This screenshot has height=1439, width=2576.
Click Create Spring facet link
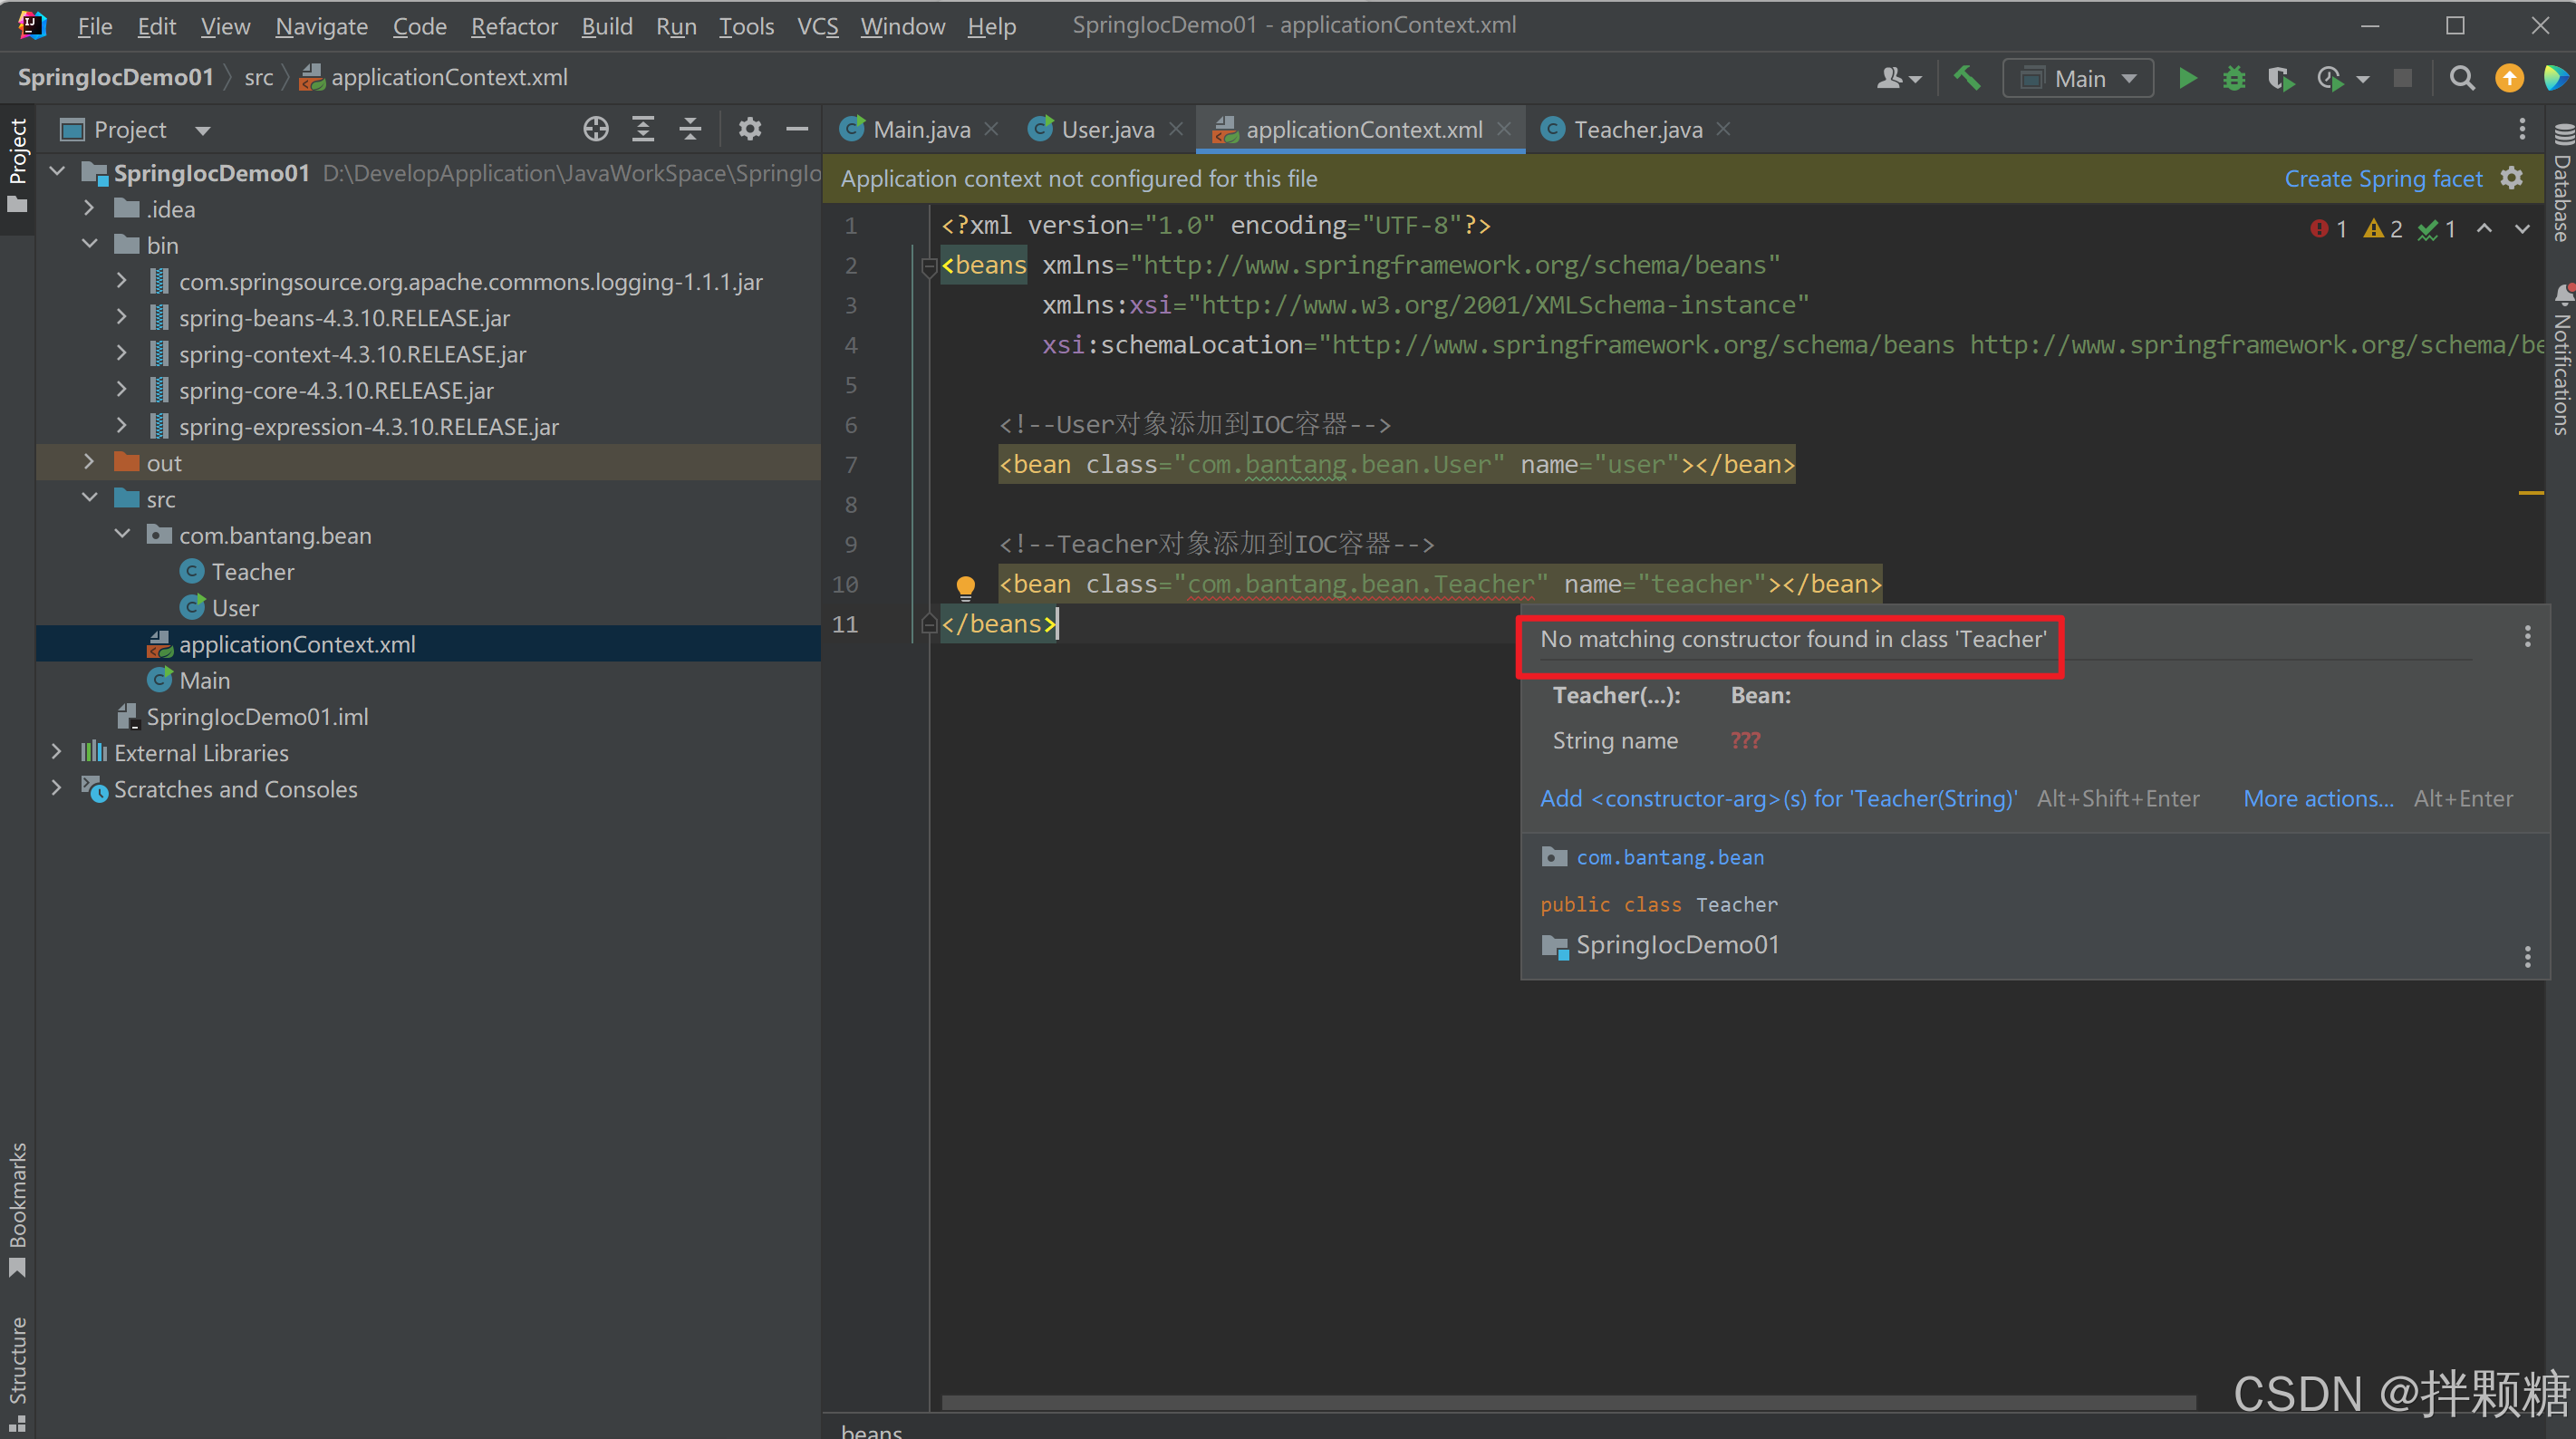click(x=2382, y=179)
